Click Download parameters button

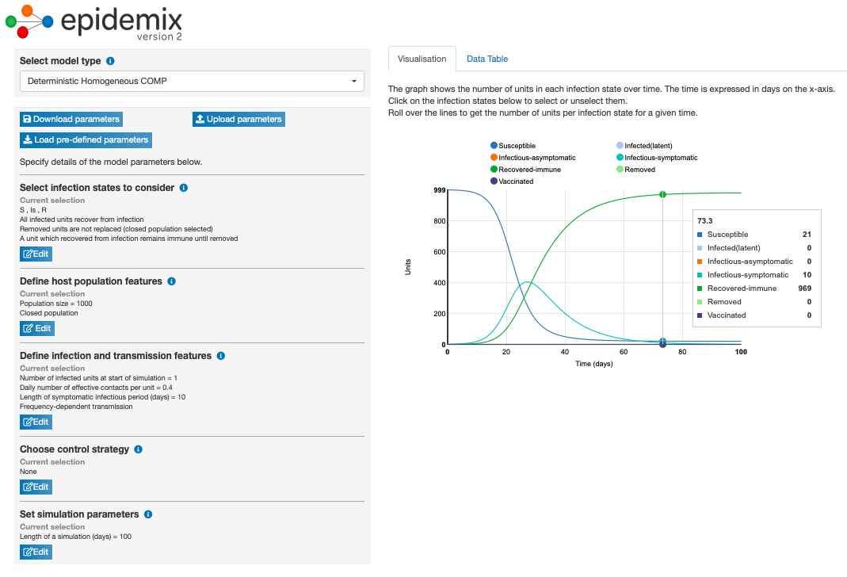[x=71, y=119]
